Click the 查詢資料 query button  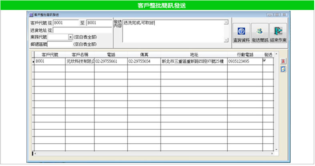click(x=241, y=34)
